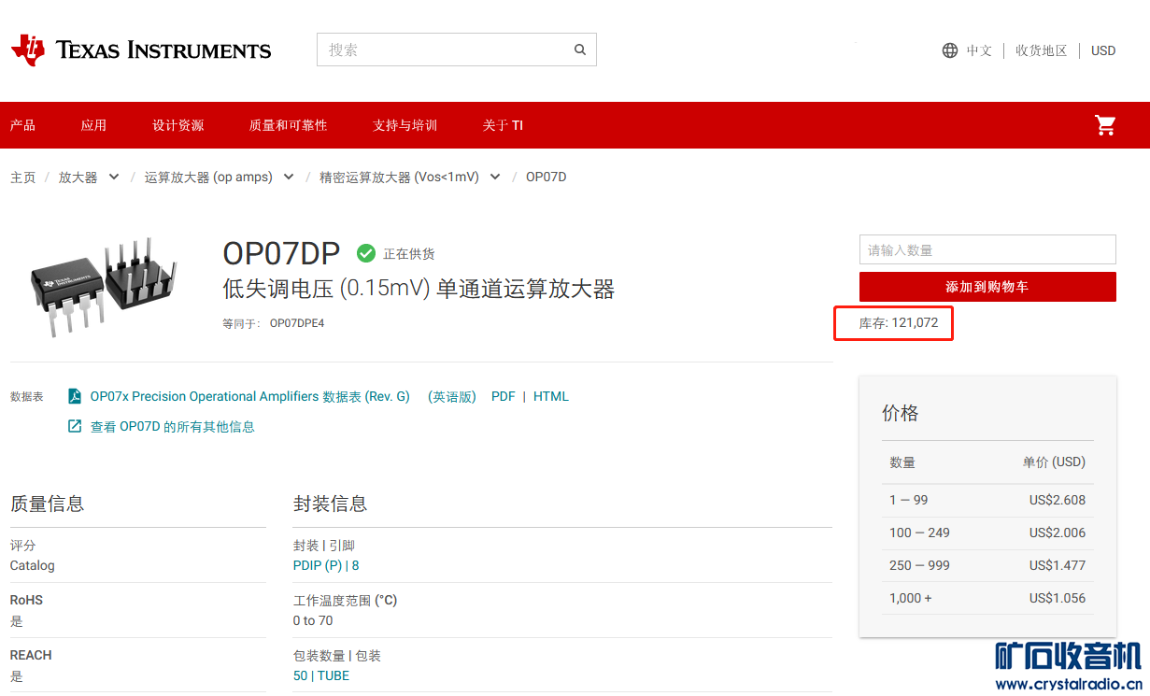
Task: Click the external link icon beside OP07D info
Action: 75,426
